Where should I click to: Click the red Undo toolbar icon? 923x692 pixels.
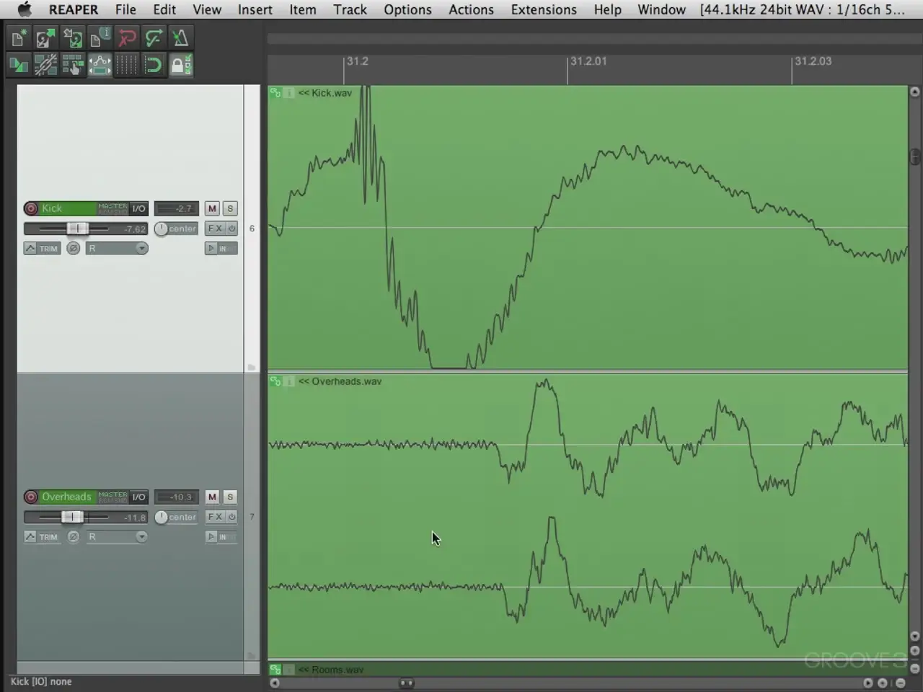tap(127, 38)
